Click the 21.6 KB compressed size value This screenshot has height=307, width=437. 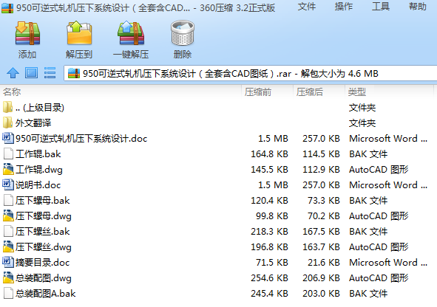324,262
